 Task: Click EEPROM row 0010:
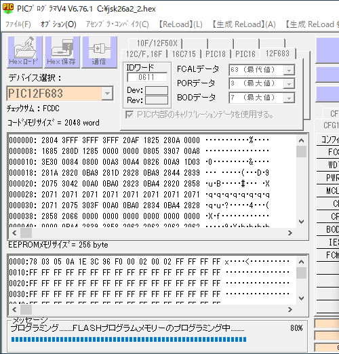(x=149, y=273)
